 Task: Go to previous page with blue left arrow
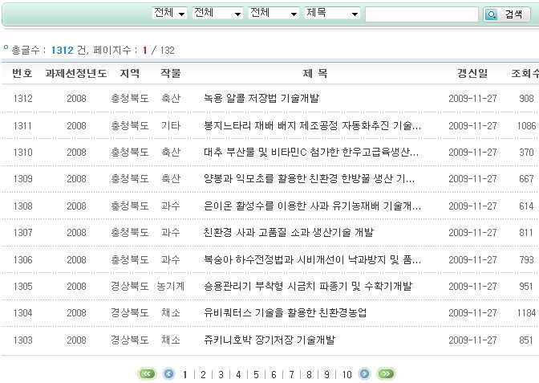168,373
